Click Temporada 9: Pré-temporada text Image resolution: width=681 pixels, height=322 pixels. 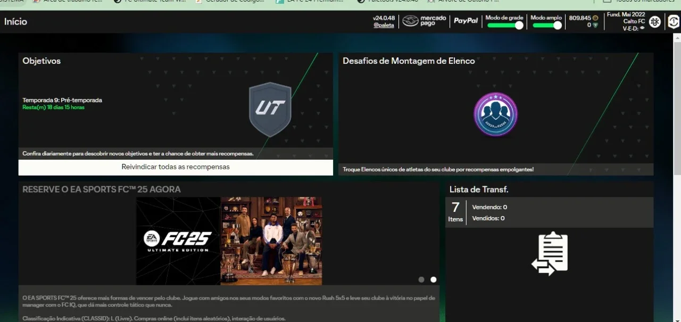click(62, 100)
